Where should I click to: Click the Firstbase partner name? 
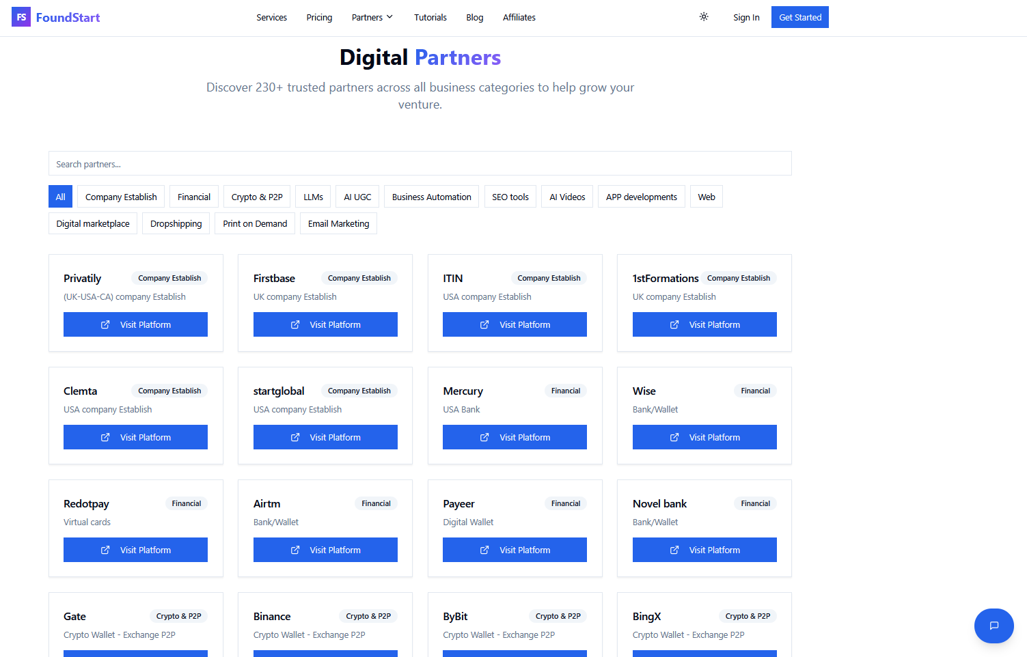pyautogui.click(x=274, y=278)
